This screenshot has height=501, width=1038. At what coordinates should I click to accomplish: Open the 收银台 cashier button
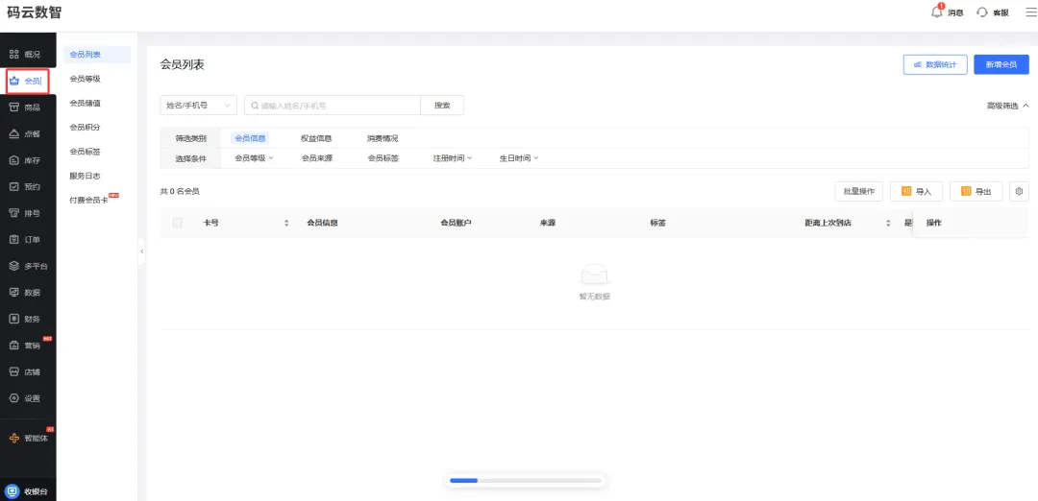click(x=28, y=491)
